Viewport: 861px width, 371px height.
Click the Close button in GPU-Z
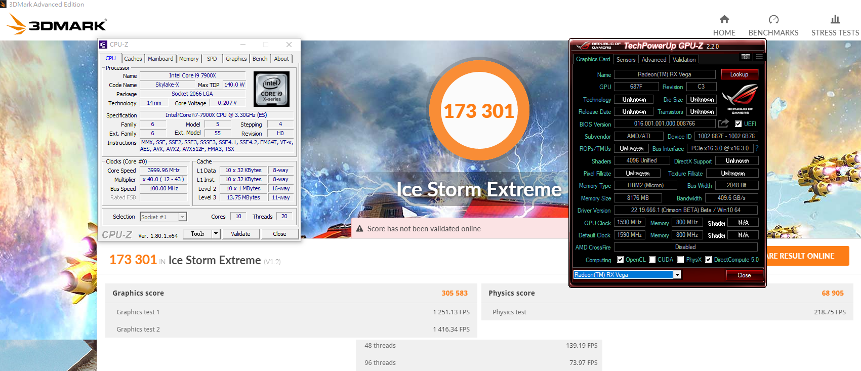point(744,275)
